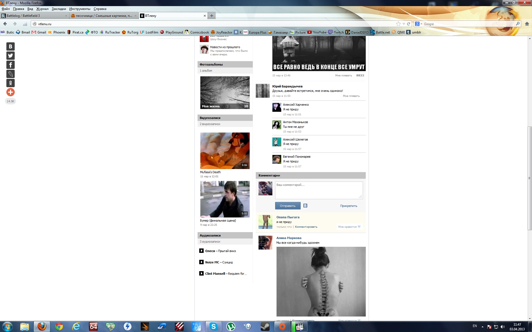Open the JoyReactor bookmark
The height and width of the screenshot is (332, 532).
pyautogui.click(x=221, y=32)
